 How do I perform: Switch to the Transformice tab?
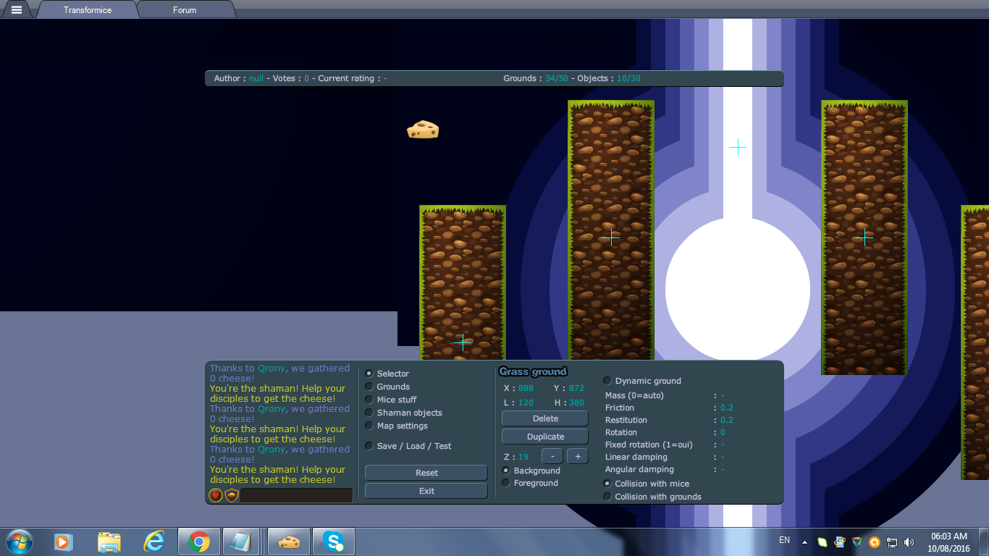pos(87,9)
